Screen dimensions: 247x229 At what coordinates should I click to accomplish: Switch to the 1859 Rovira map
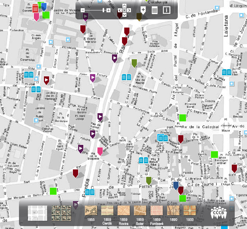click(x=124, y=213)
